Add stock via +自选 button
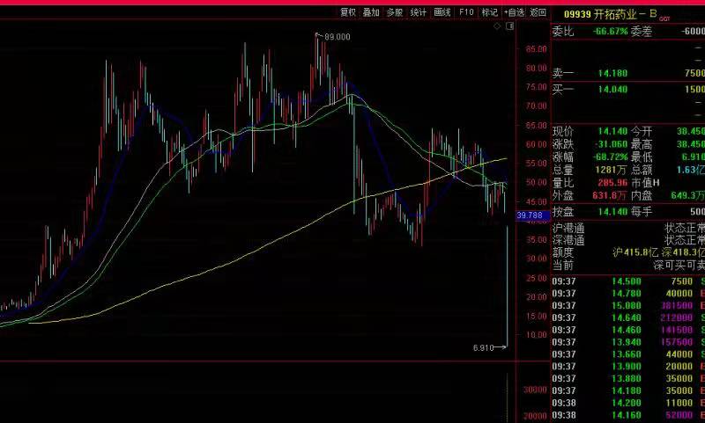This screenshot has width=705, height=423. coord(514,12)
